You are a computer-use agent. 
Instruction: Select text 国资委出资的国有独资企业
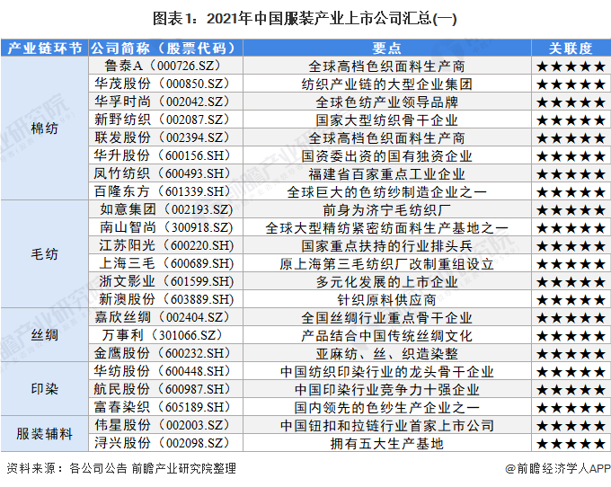387,155
